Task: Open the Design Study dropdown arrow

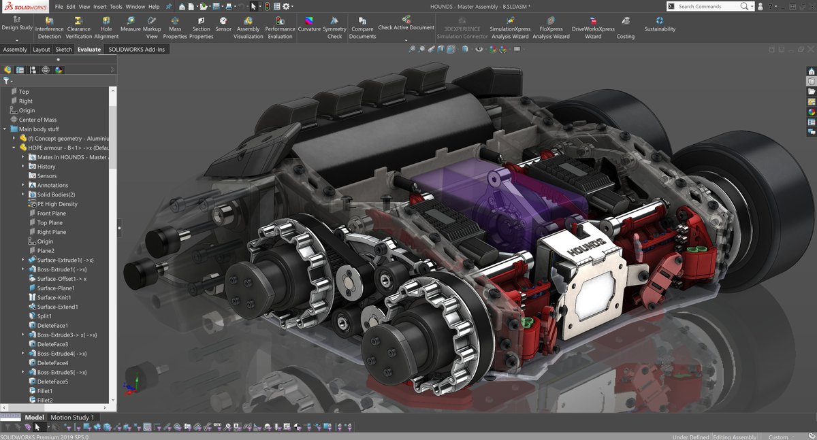Action: 17,39
